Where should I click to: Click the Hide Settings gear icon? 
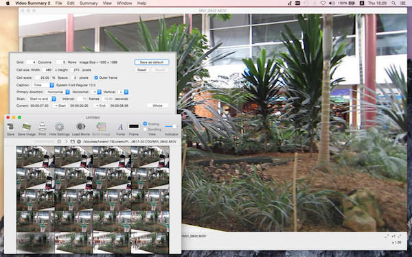[59, 127]
